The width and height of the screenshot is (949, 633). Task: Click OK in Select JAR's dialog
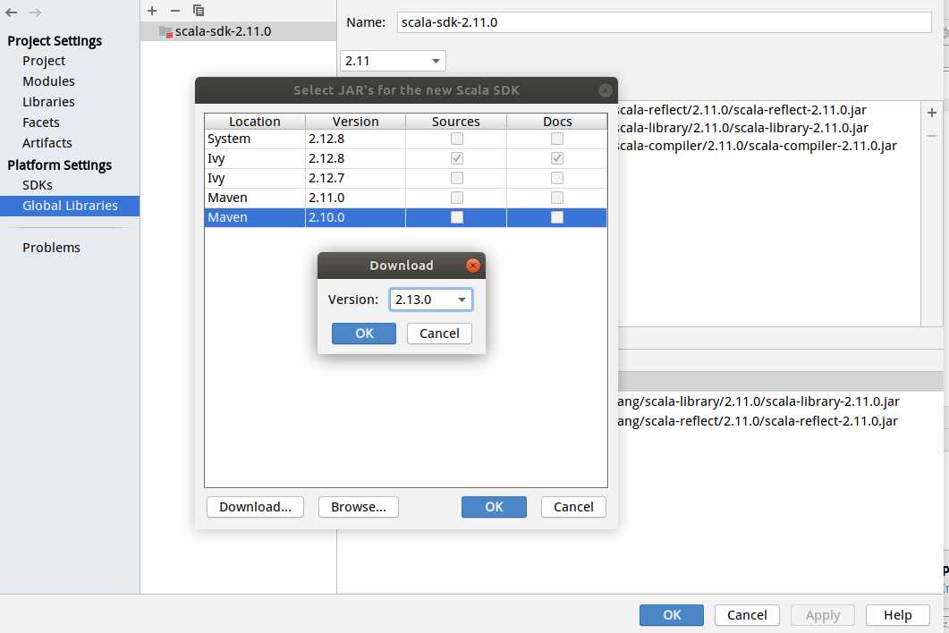point(494,507)
